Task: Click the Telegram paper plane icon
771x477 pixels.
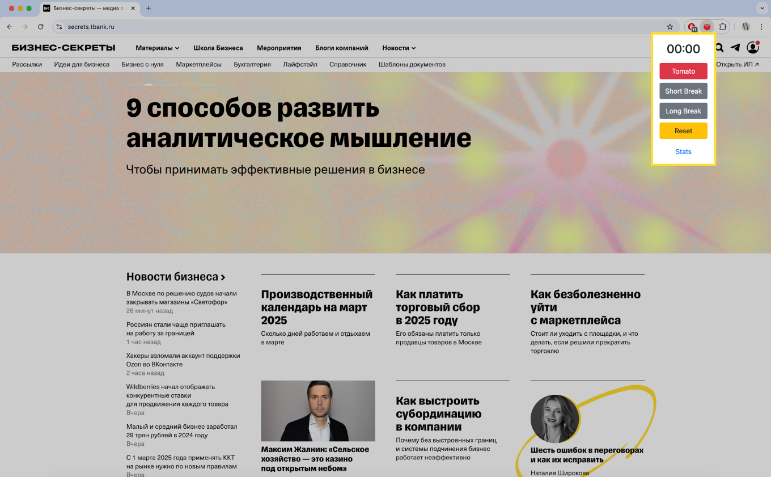Action: [x=735, y=48]
